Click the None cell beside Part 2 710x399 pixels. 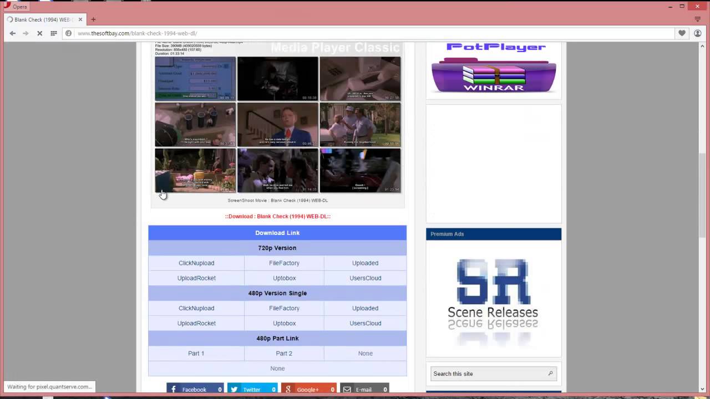[x=365, y=354]
